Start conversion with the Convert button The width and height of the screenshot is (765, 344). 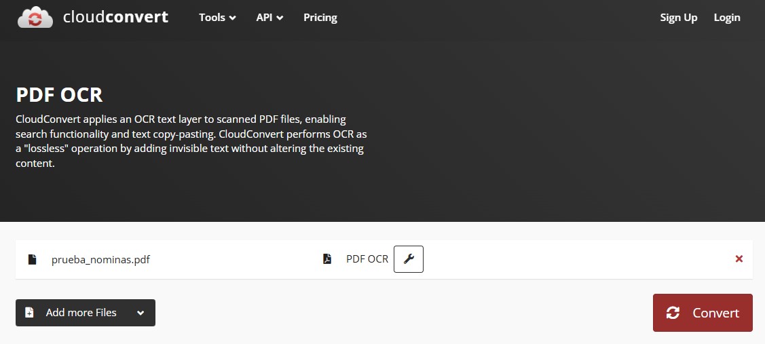click(703, 313)
